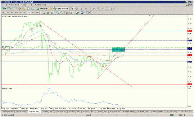Click the New Order button
Image resolution: width=194 pixels, height=117 pixels.
point(42,9)
